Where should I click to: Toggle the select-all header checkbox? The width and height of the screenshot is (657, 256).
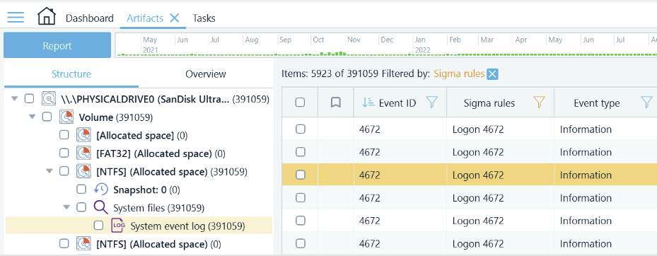coord(300,103)
